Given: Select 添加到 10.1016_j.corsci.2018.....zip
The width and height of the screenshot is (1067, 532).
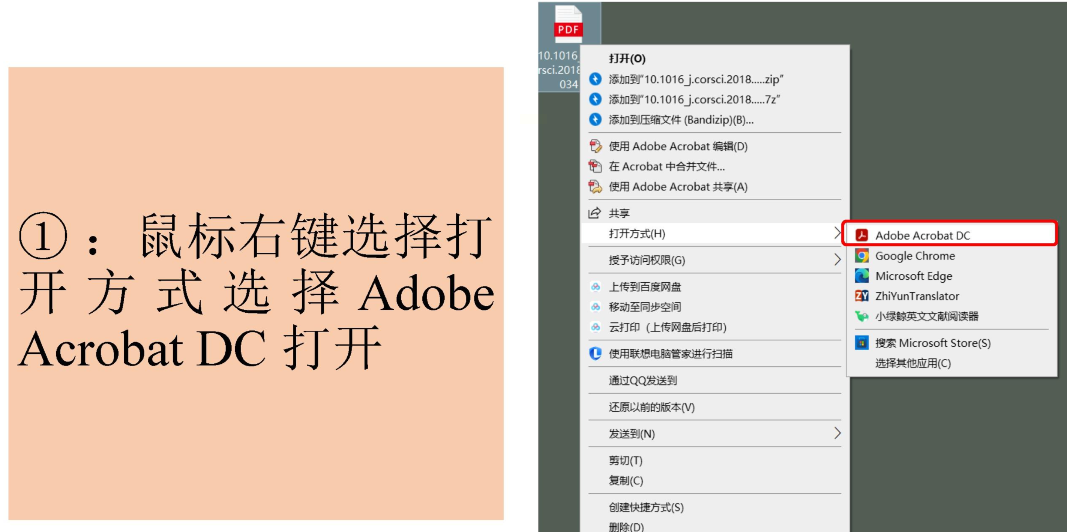Looking at the screenshot, I should (x=715, y=79).
